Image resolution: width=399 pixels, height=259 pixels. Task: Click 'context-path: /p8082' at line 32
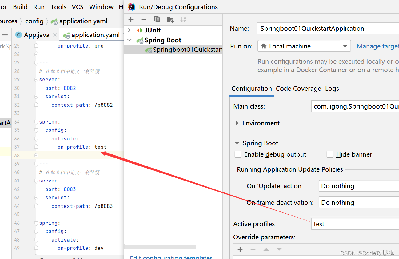click(x=82, y=105)
